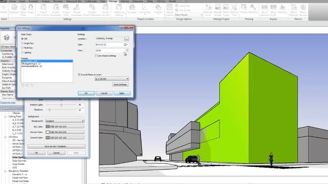328x184 pixels.
Task: Open the Background Gradient dropdown
Action: pyautogui.click(x=65, y=121)
